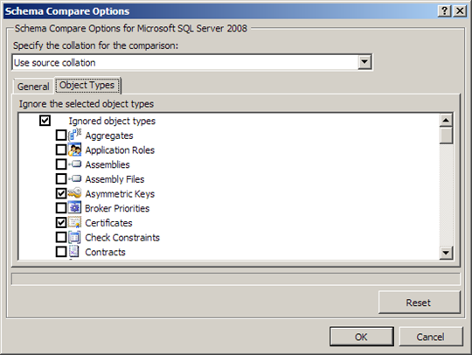This screenshot has width=472, height=355.
Task: Select the 'Assembly Files' label
Action: point(115,179)
